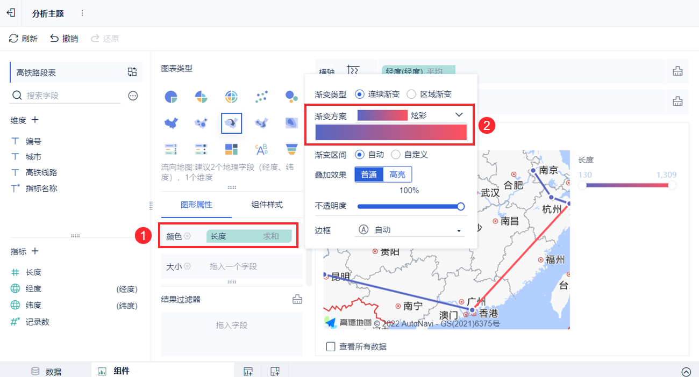Image resolution: width=699 pixels, height=377 pixels.
Task: Click the blue-to-red gradient color bar in the popup
Action: [x=391, y=132]
